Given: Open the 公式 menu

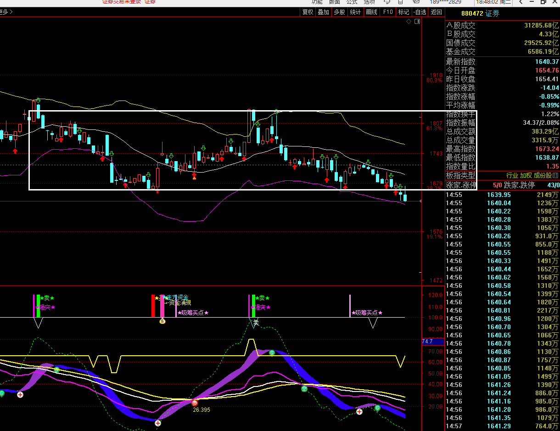Looking at the screenshot, I should point(352,2).
